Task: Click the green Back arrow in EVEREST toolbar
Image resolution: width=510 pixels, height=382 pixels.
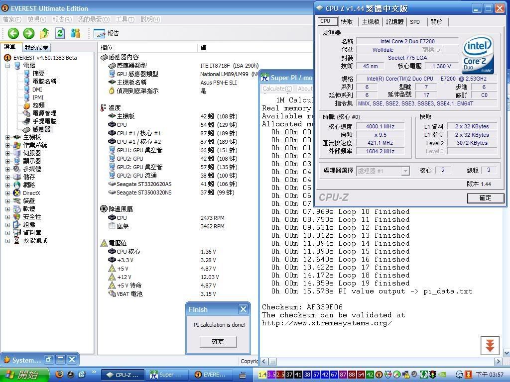Action: (13, 33)
